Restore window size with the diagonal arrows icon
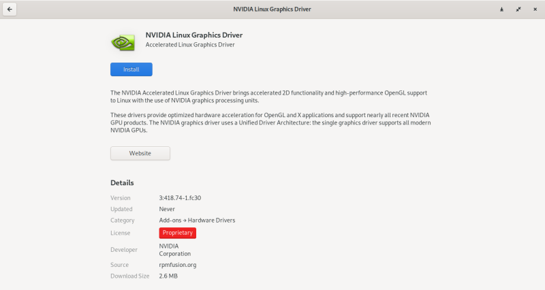Image resolution: width=545 pixels, height=290 pixels. tap(518, 10)
